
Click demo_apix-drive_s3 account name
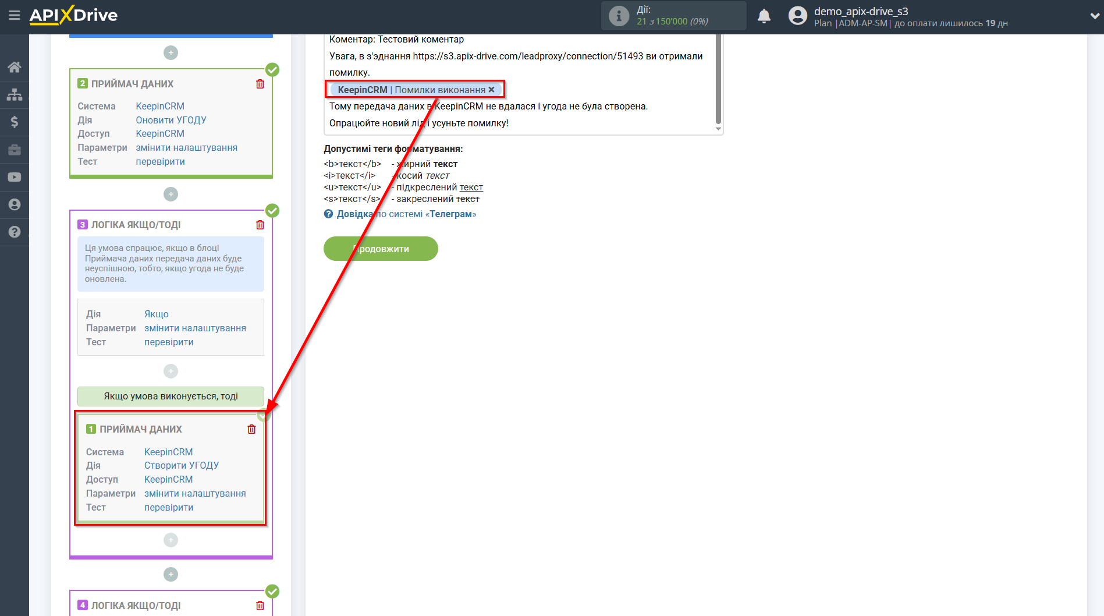click(861, 11)
